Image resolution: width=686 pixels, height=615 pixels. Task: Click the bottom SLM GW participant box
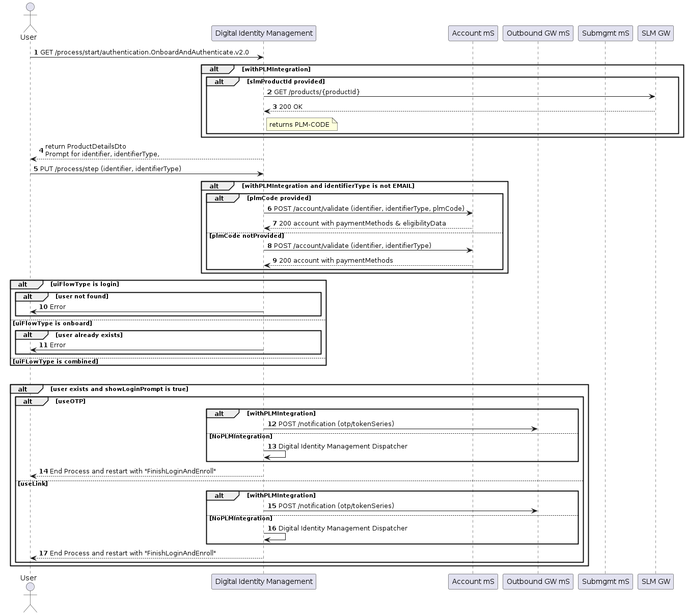pos(655,581)
